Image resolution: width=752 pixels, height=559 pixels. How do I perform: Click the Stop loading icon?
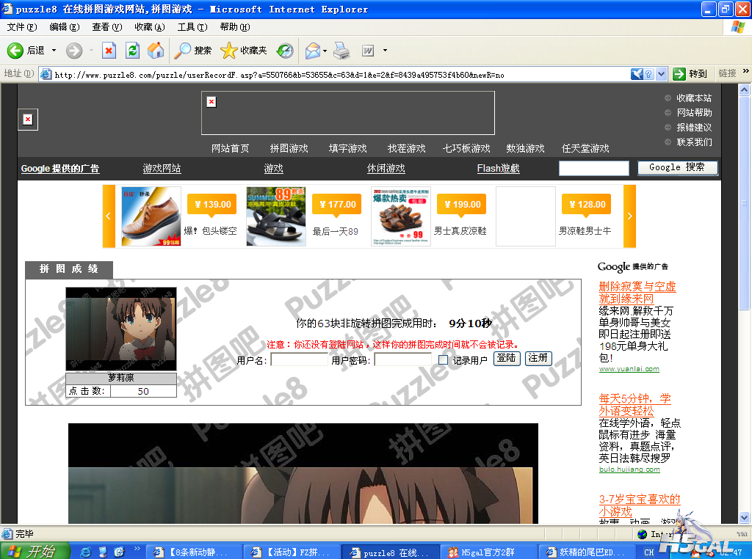coord(109,51)
